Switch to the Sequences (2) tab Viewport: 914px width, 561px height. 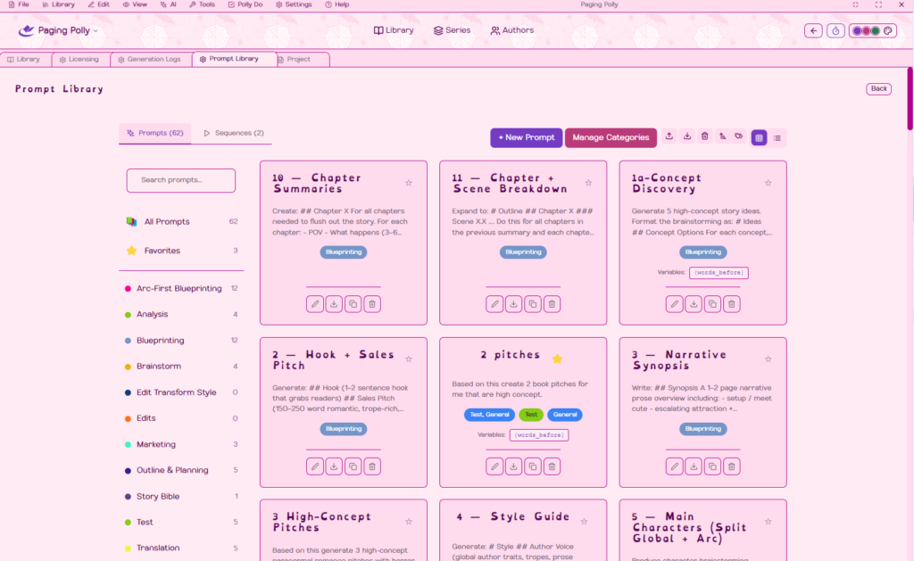[234, 133]
